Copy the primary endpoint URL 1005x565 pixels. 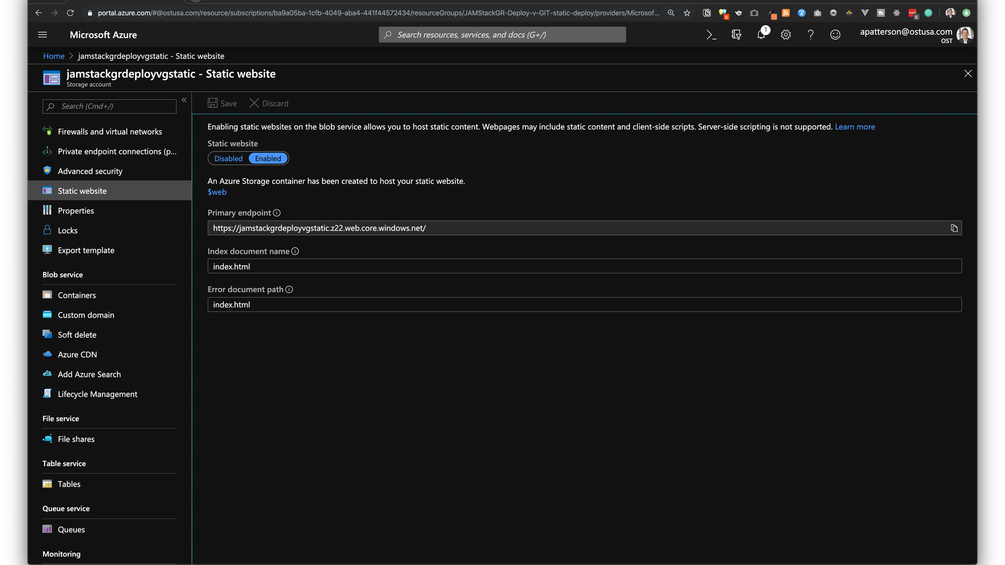point(954,228)
